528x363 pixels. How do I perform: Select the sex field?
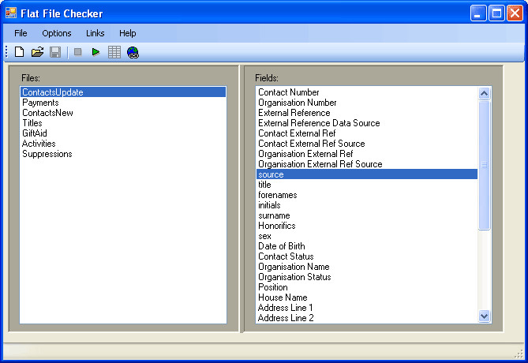[367, 236]
